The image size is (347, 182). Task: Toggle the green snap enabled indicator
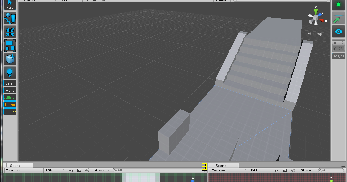[338, 4]
